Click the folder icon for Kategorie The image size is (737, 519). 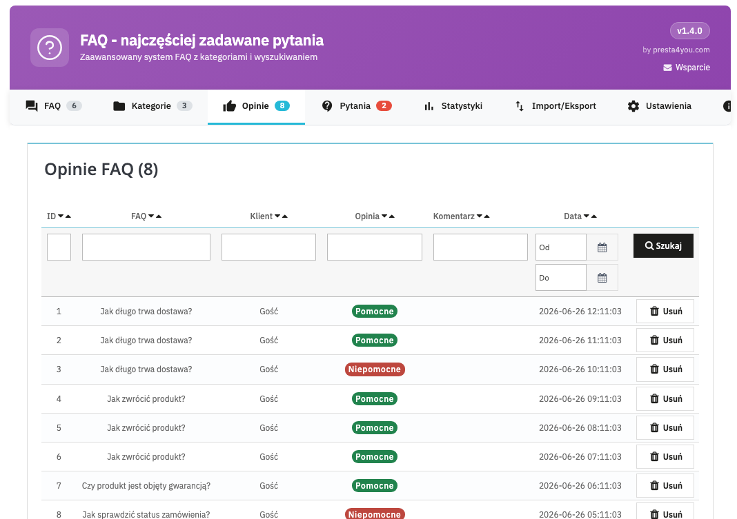119,106
